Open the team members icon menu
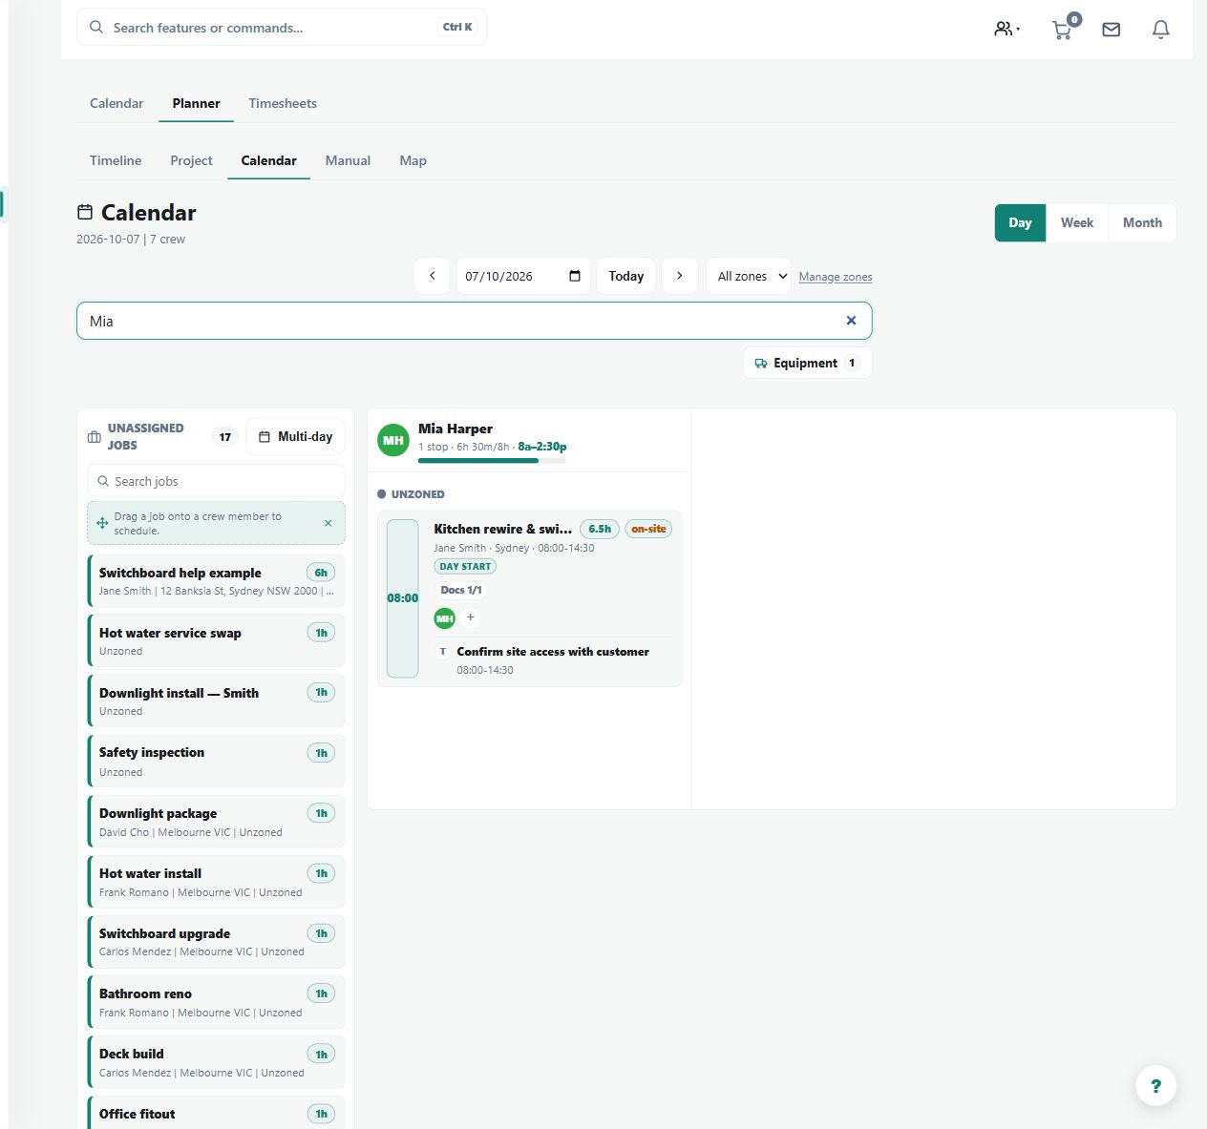1207x1129 pixels. click(1006, 29)
